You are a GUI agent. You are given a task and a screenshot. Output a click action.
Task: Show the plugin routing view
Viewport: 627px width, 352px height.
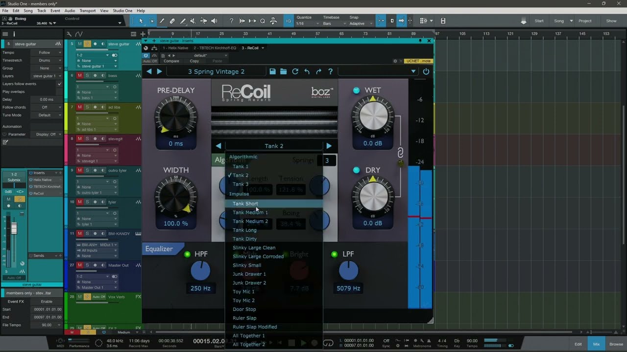(x=154, y=48)
